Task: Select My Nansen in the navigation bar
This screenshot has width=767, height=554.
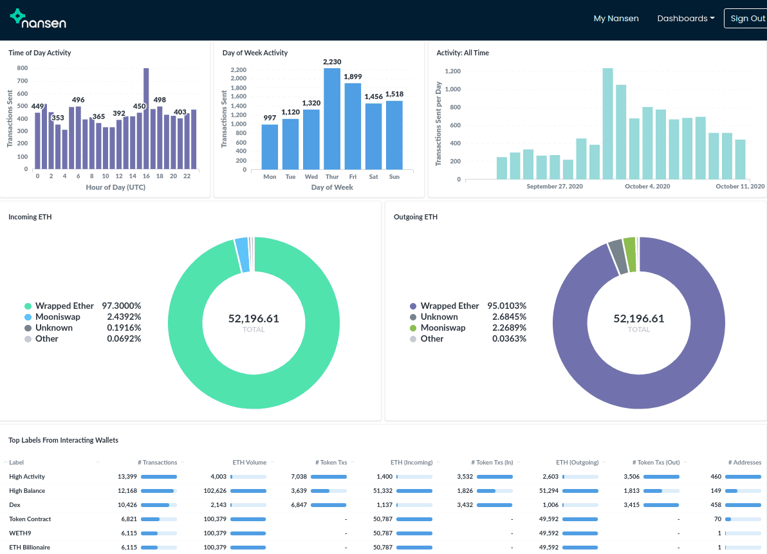Action: click(616, 19)
